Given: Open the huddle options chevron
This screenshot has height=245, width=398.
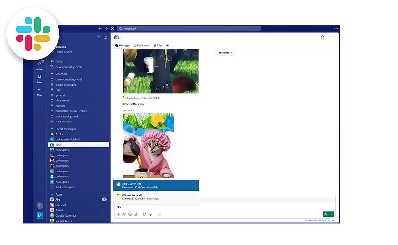Looking at the screenshot, I should point(328,37).
